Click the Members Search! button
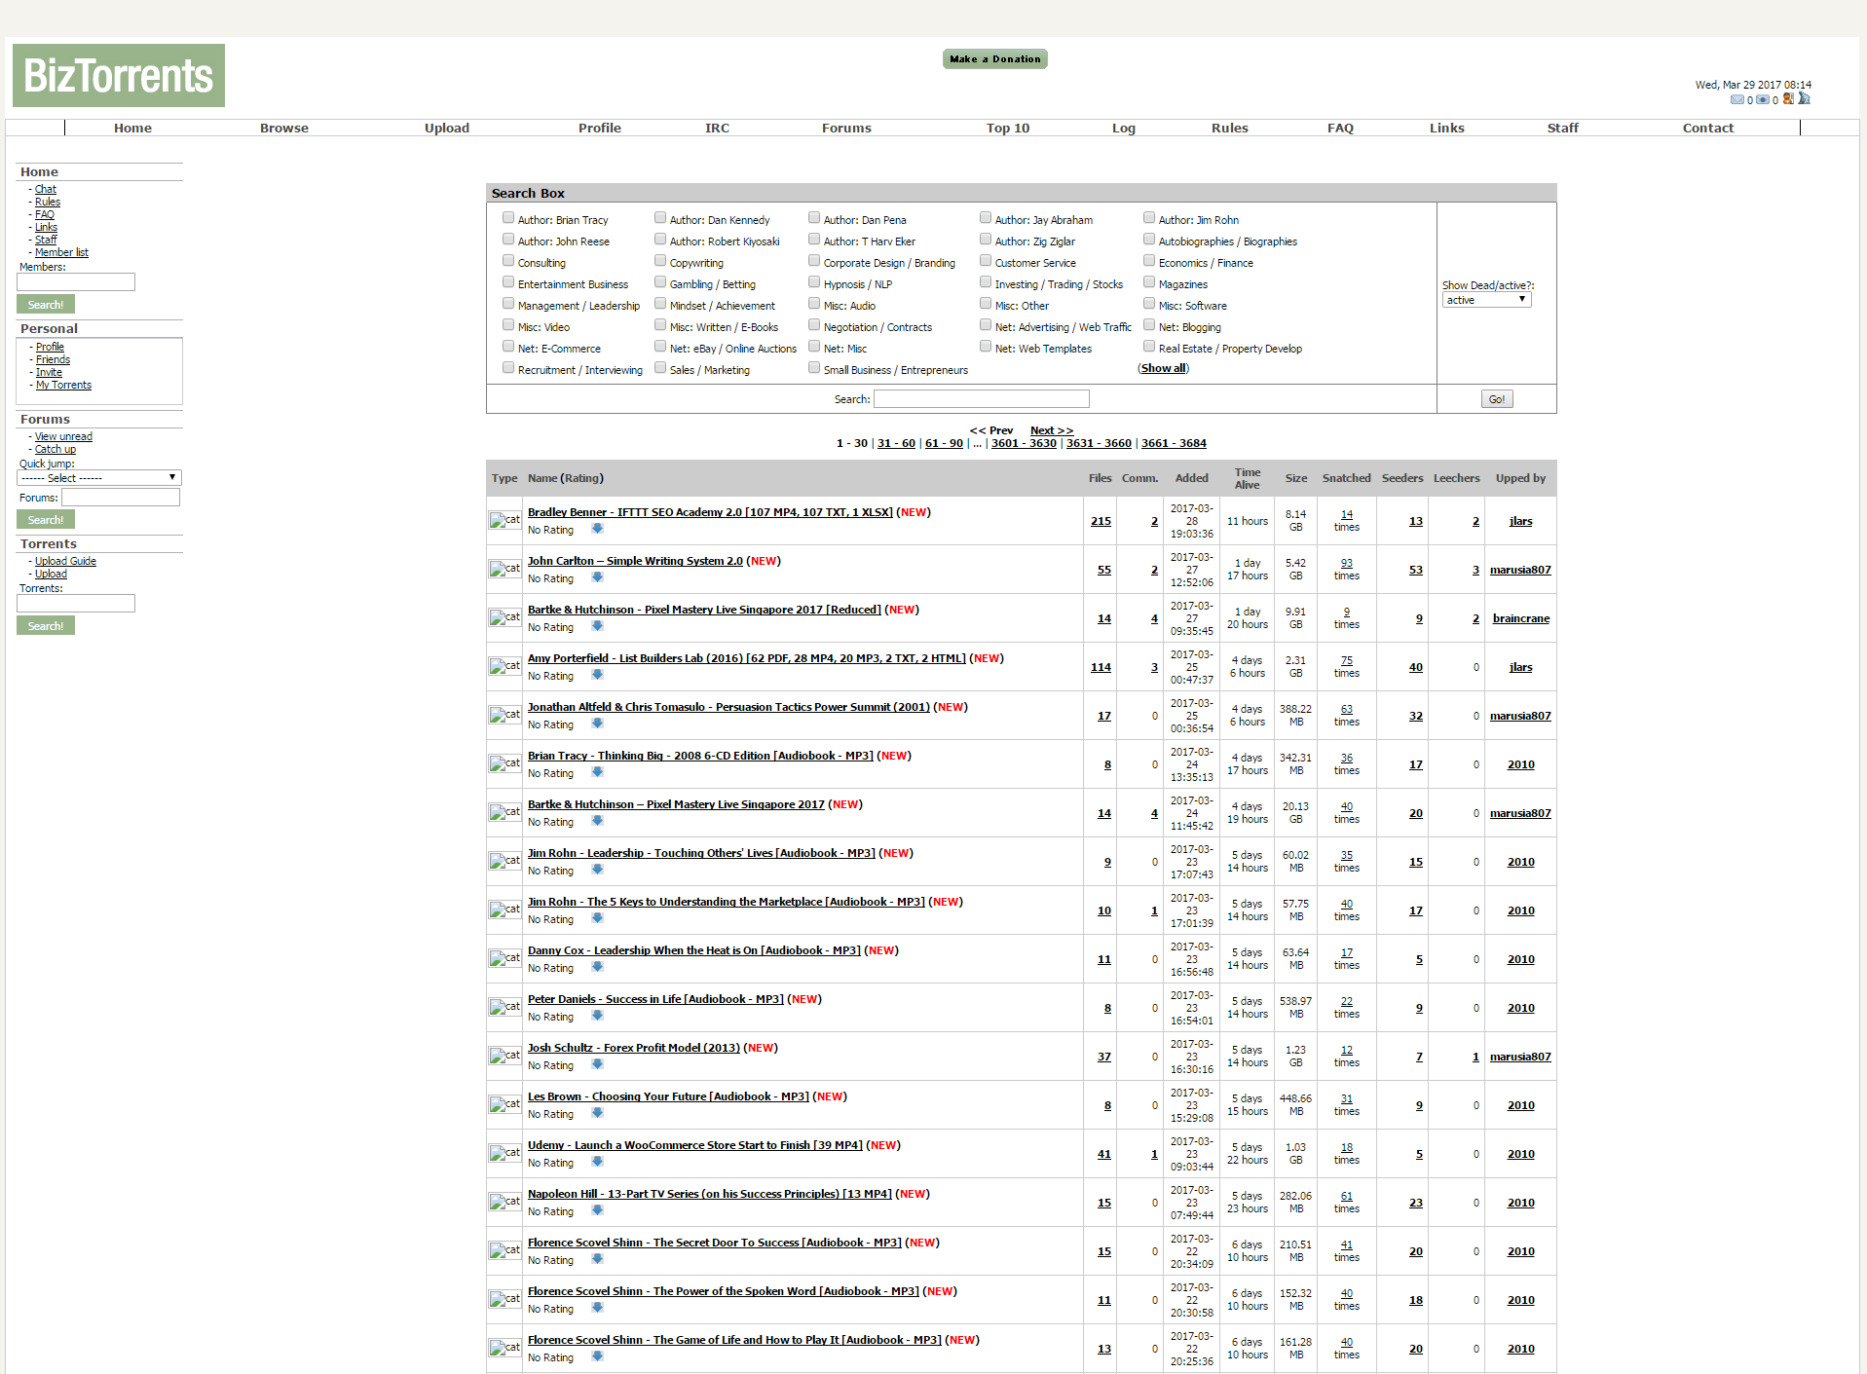This screenshot has height=1374, width=1867. 46,305
